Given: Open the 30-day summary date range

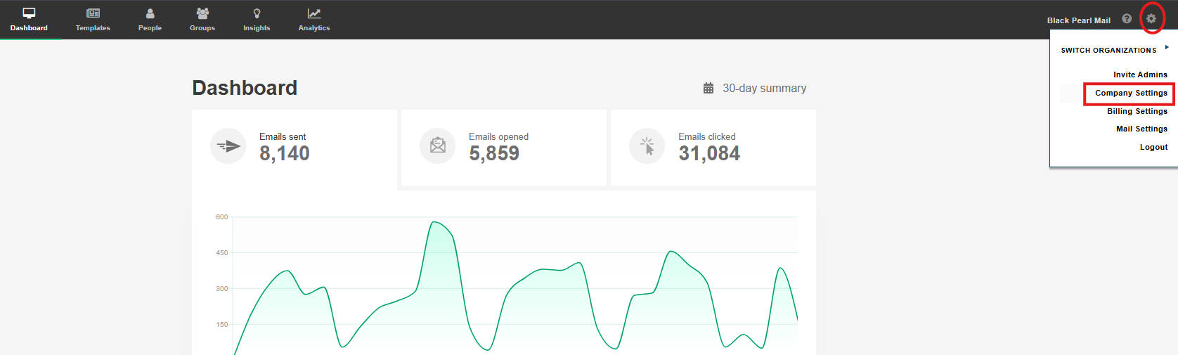Looking at the screenshot, I should [764, 89].
